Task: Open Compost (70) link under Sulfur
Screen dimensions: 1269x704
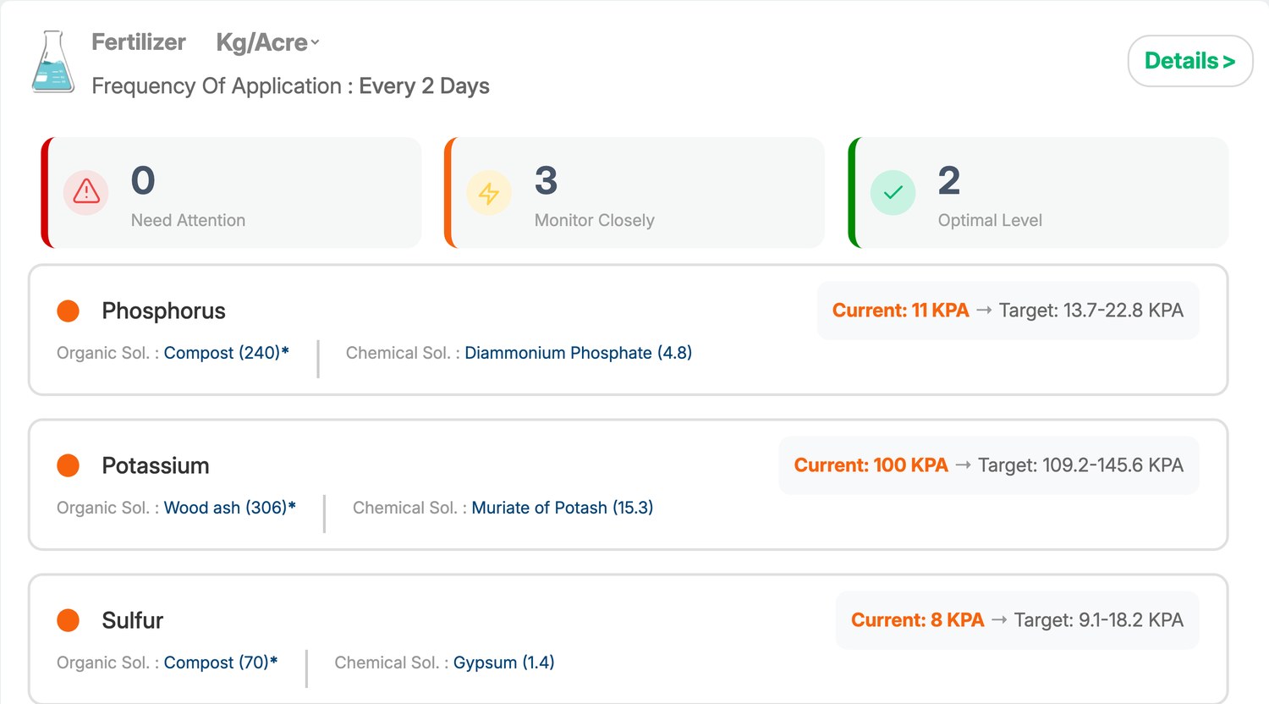Action: (x=220, y=663)
